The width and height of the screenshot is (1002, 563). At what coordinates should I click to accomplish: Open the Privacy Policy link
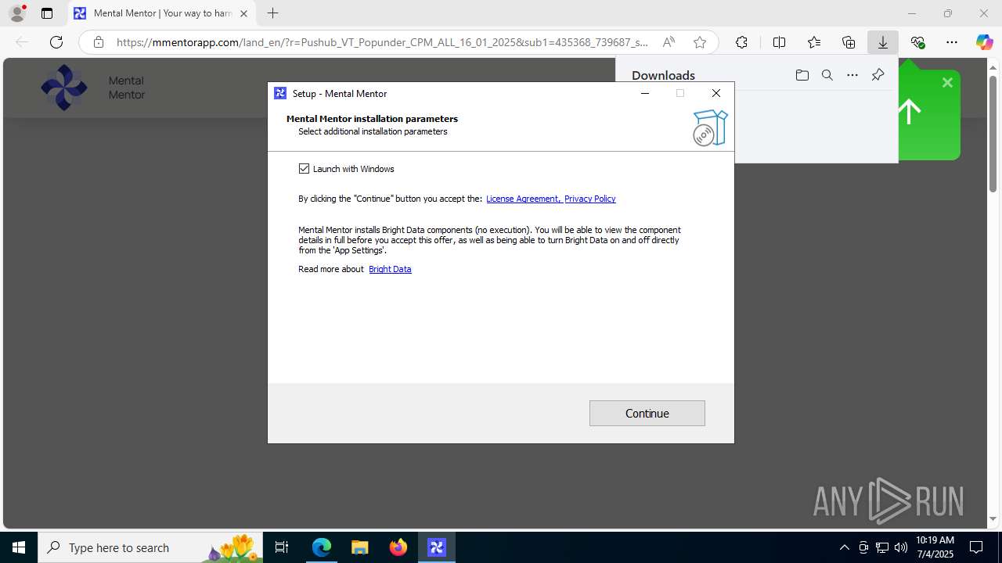(589, 199)
